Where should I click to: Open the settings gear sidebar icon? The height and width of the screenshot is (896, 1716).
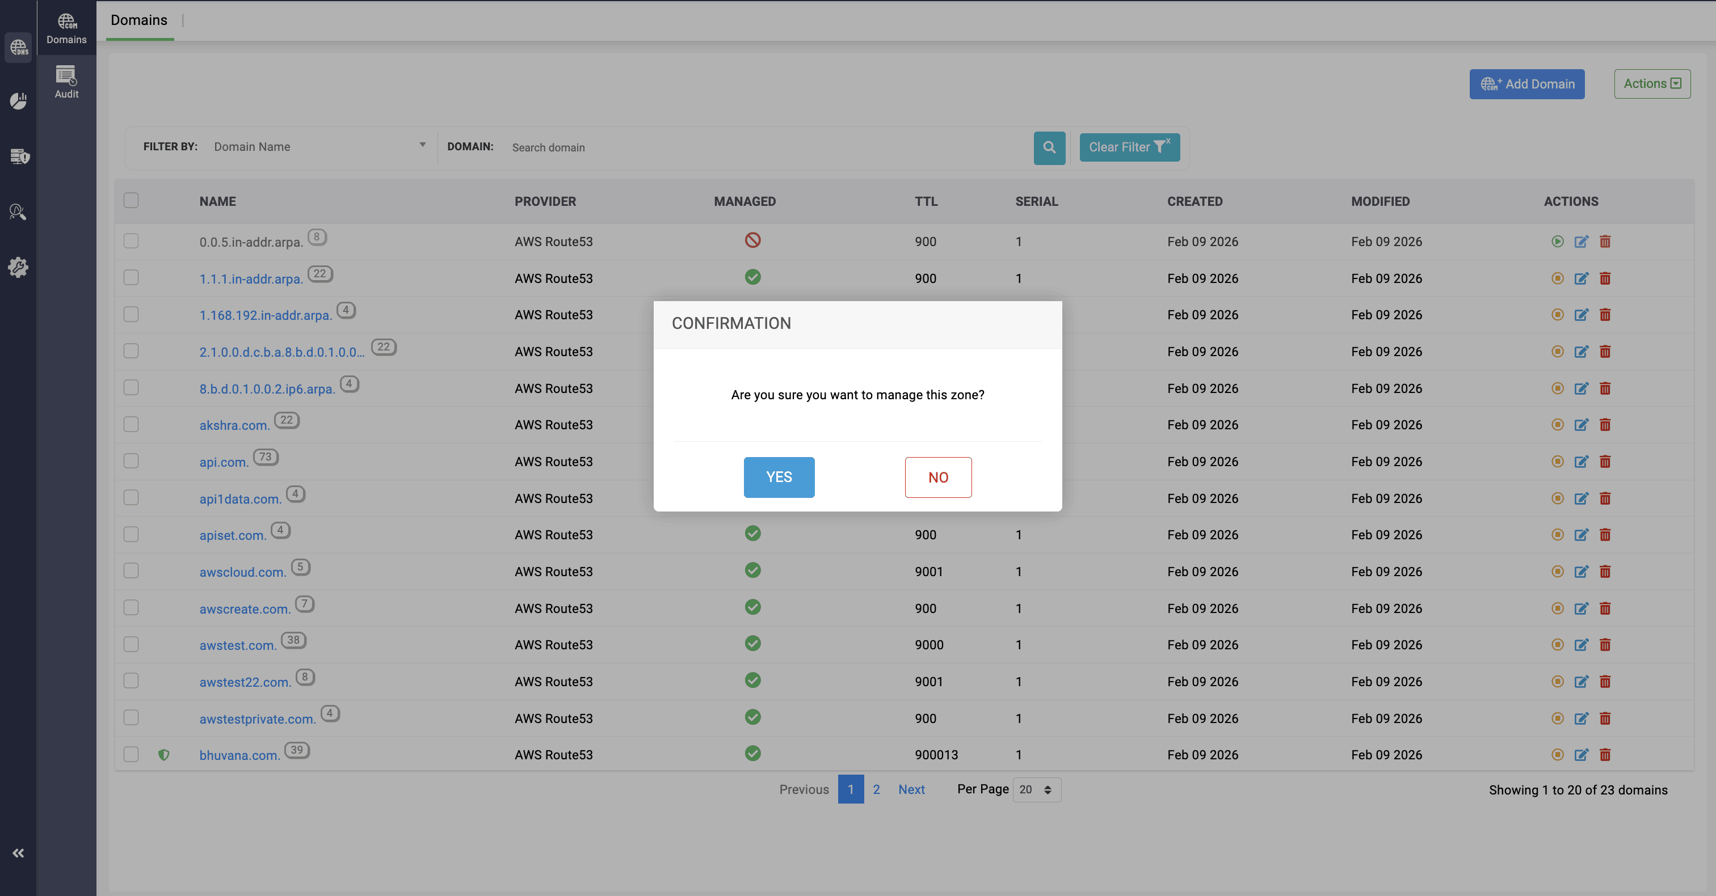pos(18,267)
